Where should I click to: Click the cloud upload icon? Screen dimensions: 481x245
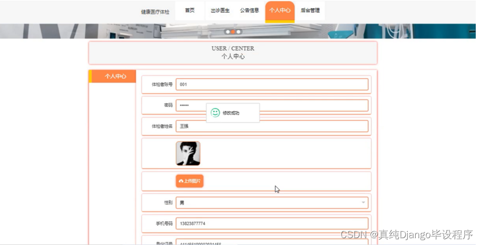click(x=181, y=181)
